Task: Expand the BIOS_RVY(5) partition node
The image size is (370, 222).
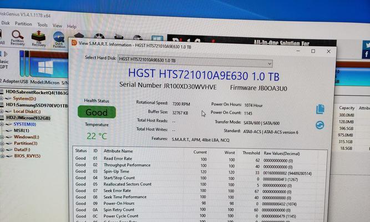Action: coord(2,156)
